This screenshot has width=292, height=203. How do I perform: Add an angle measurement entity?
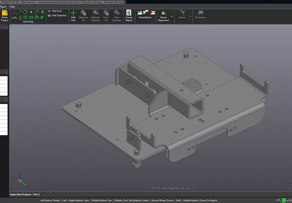pos(20,18)
